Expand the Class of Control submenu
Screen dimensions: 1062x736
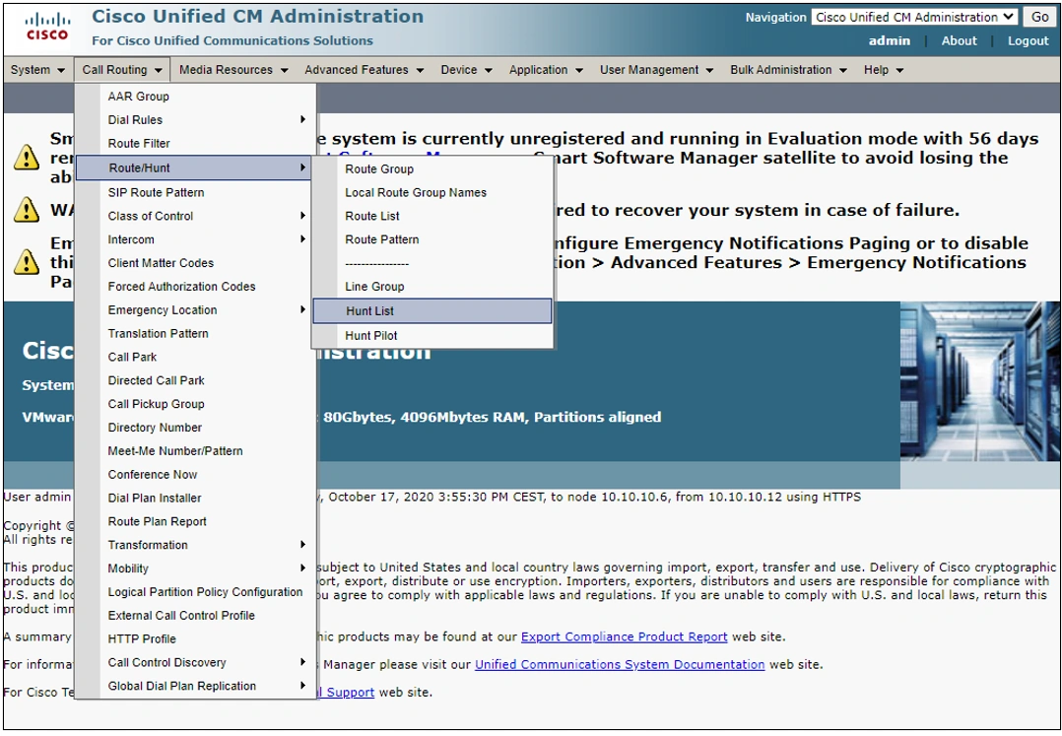point(194,216)
